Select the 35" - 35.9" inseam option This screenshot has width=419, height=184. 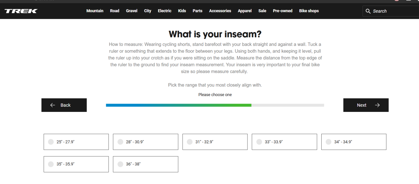tap(51, 164)
